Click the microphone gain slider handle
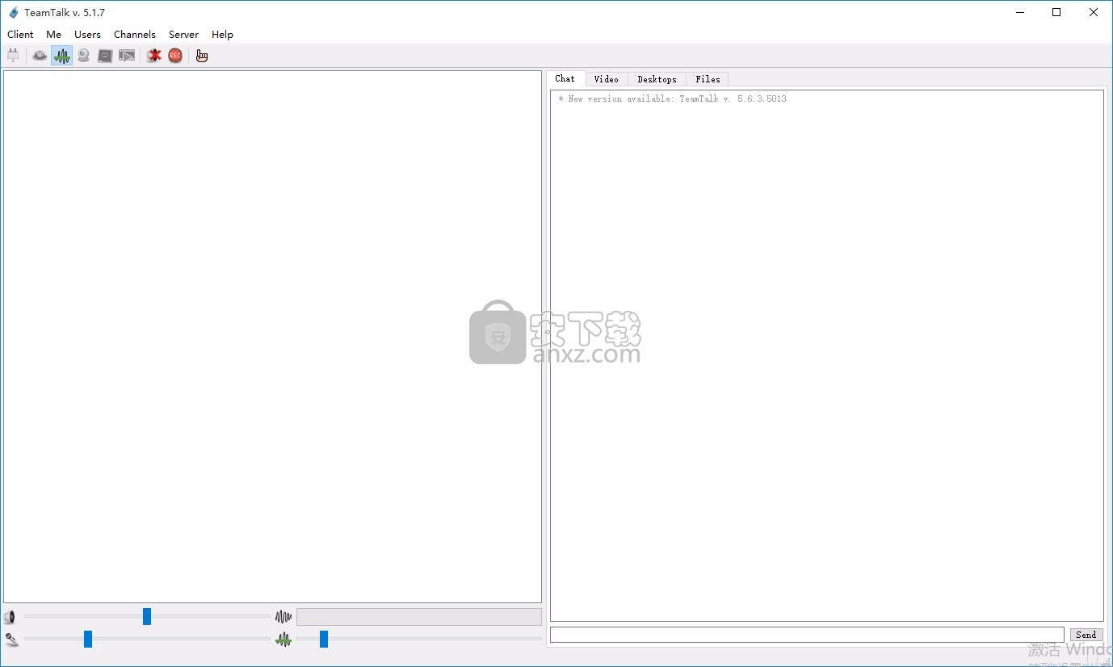This screenshot has height=667, width=1113. coord(88,640)
